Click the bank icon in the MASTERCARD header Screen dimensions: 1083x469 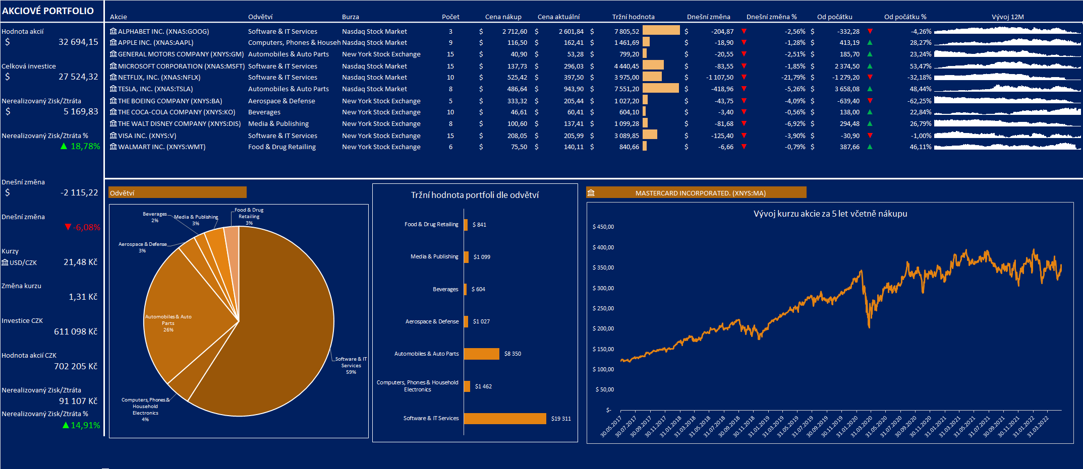click(x=591, y=193)
